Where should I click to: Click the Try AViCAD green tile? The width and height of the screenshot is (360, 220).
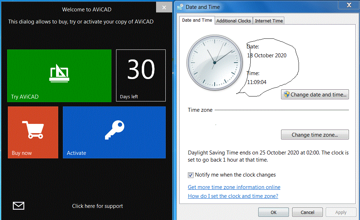point(59,76)
